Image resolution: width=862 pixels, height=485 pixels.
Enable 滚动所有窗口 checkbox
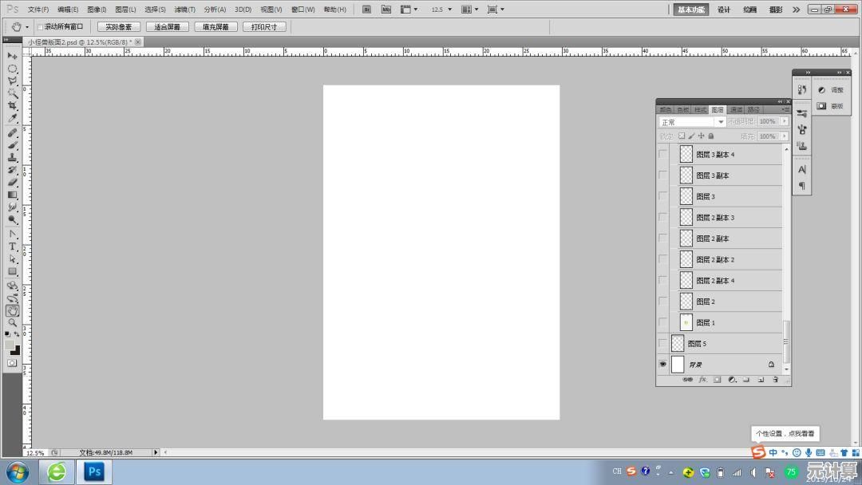(40, 27)
